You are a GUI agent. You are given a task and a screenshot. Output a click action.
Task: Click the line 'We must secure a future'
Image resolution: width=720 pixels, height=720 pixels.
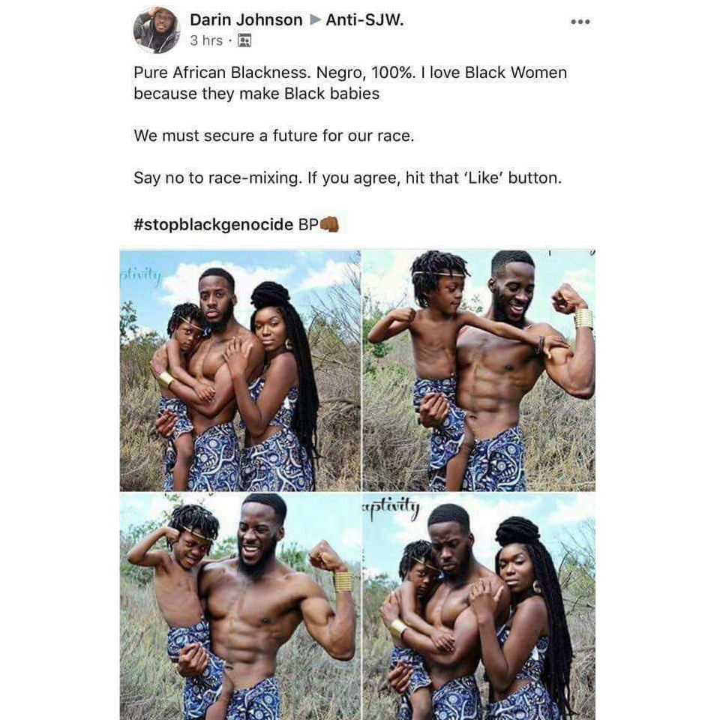[274, 136]
